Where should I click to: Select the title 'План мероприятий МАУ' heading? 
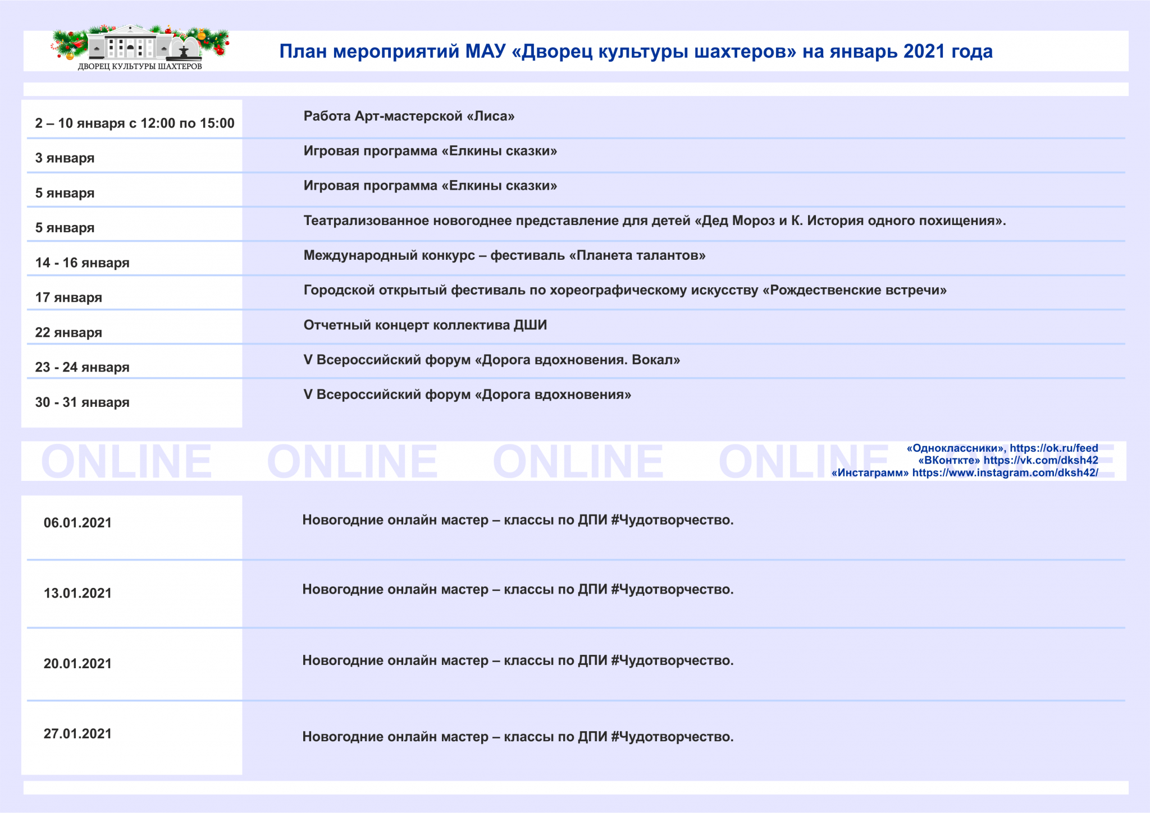point(636,52)
